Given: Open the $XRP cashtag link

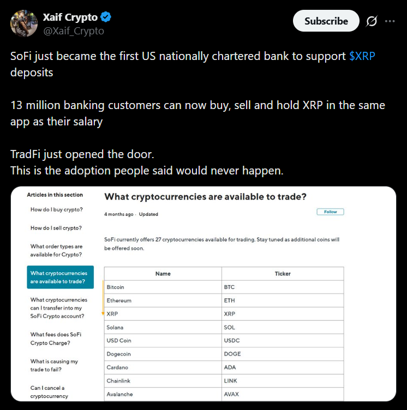Looking at the screenshot, I should [362, 56].
